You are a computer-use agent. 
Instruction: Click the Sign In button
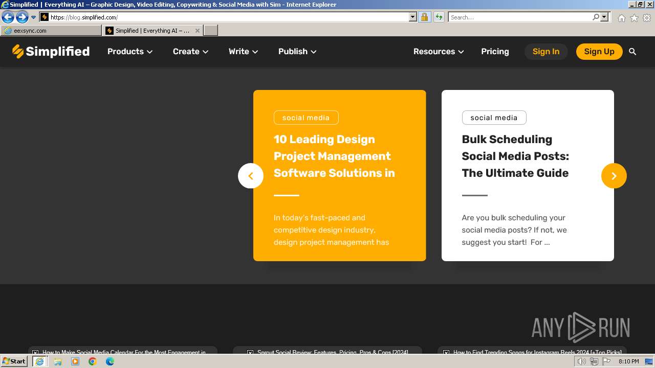click(x=546, y=52)
